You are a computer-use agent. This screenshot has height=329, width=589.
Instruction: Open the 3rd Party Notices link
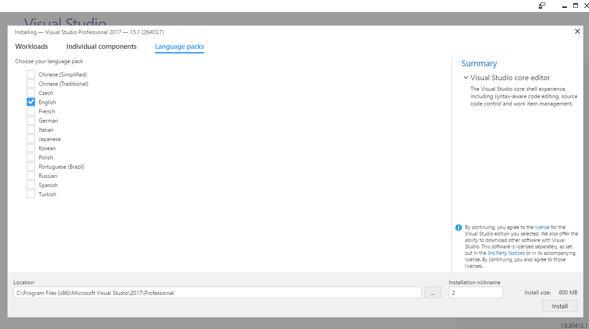[x=506, y=253]
